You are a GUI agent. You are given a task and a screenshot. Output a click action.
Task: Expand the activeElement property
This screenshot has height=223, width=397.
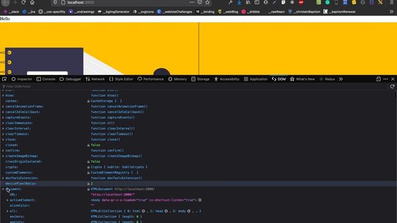pyautogui.click(x=7, y=200)
